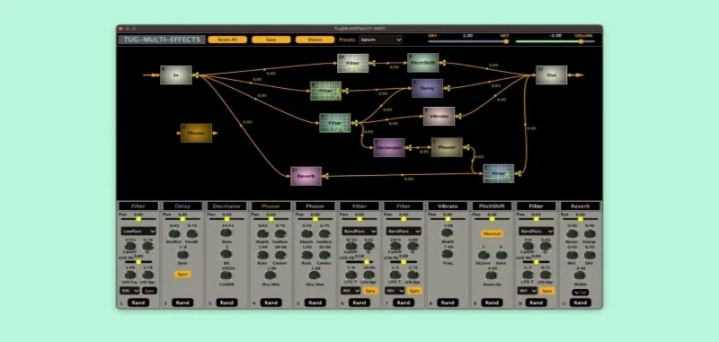Click the Rand button in Reverb module
719x342 pixels.
point(580,303)
